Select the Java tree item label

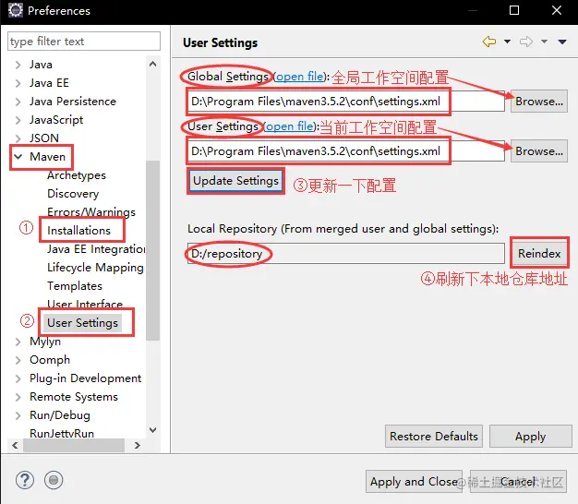[x=41, y=65]
